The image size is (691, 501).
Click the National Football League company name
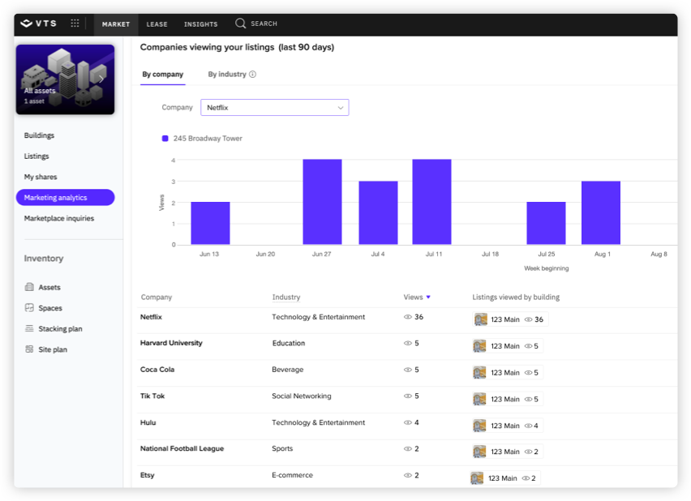click(182, 448)
